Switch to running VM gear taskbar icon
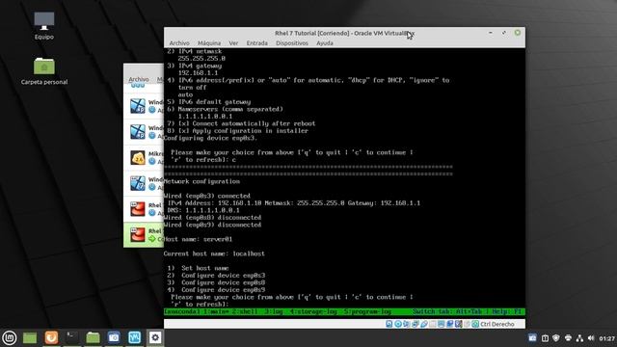 (155, 337)
